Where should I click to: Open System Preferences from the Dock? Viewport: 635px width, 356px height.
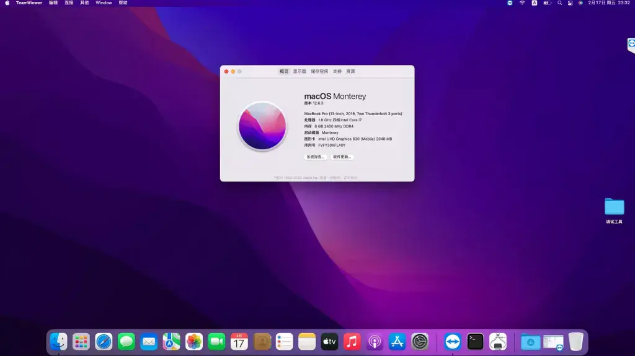point(420,342)
